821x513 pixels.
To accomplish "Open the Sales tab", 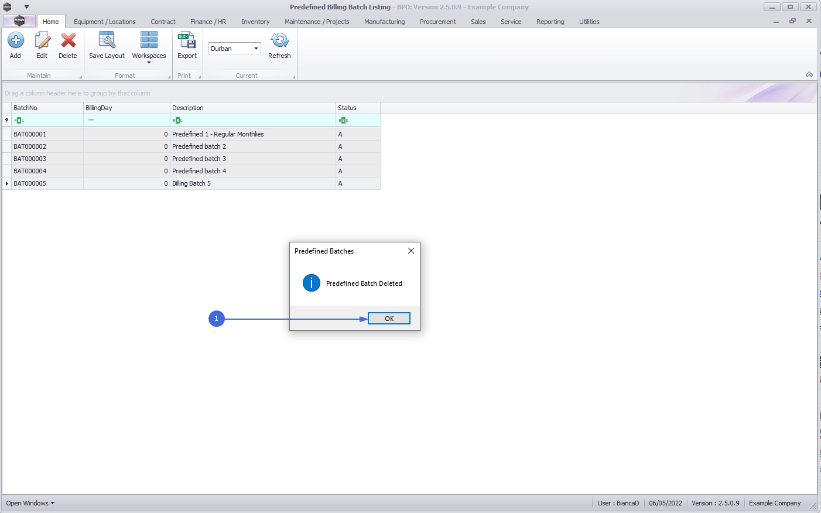I will click(x=478, y=22).
